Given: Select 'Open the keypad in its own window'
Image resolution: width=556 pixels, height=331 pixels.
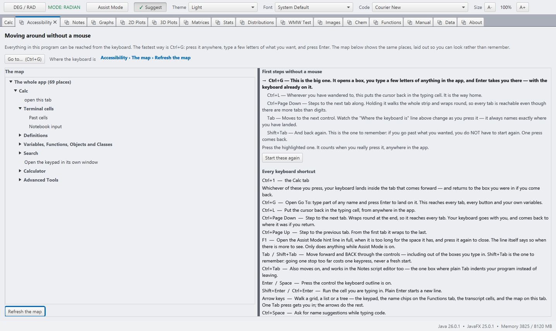Looking at the screenshot, I should [x=61, y=162].
